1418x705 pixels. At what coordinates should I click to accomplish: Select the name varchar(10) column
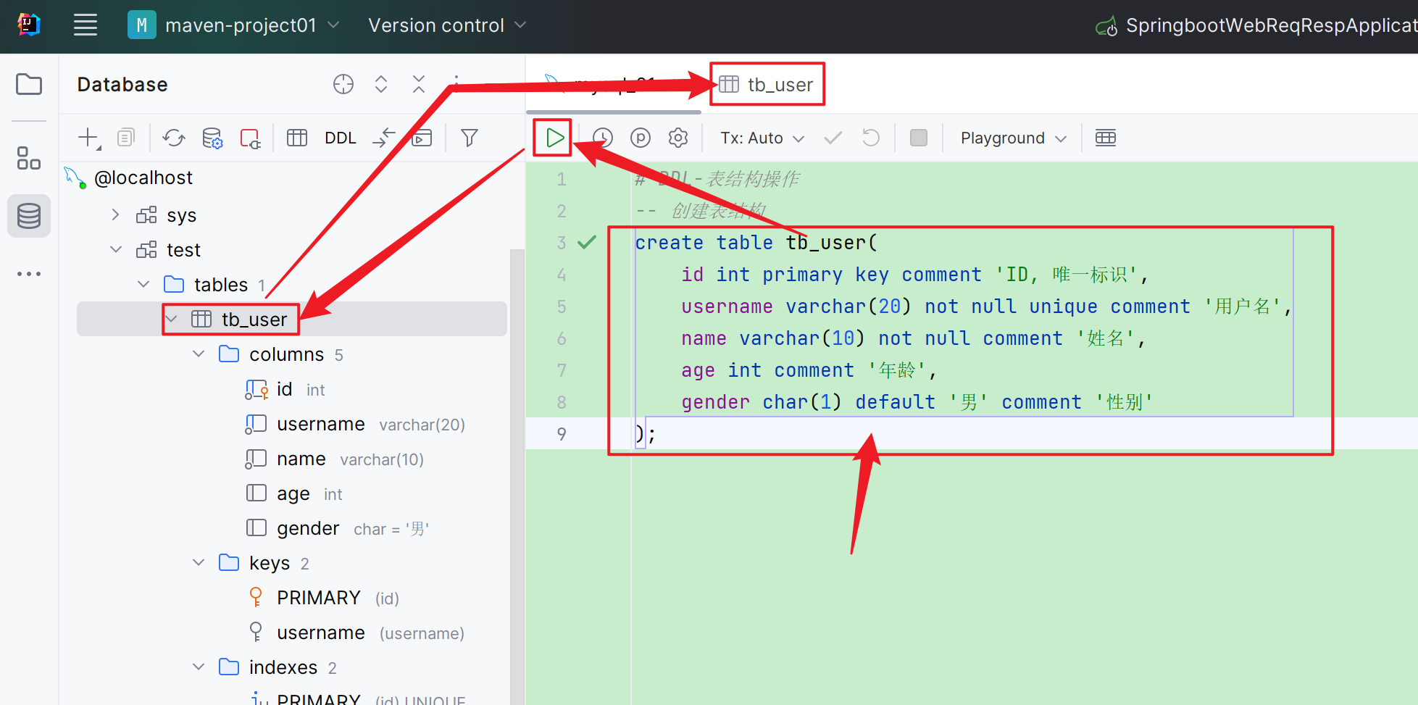(334, 459)
